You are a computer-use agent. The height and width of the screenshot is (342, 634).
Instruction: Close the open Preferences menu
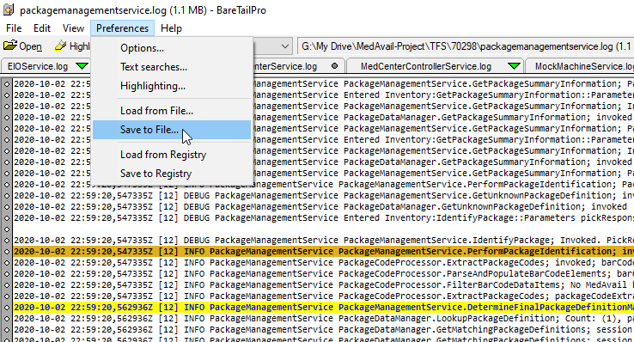tap(122, 28)
